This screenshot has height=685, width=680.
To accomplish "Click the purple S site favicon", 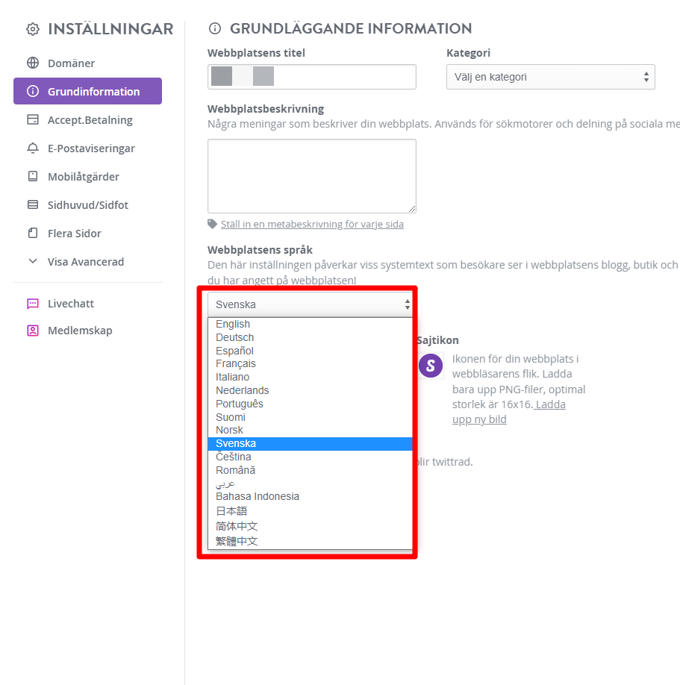I will [x=431, y=366].
